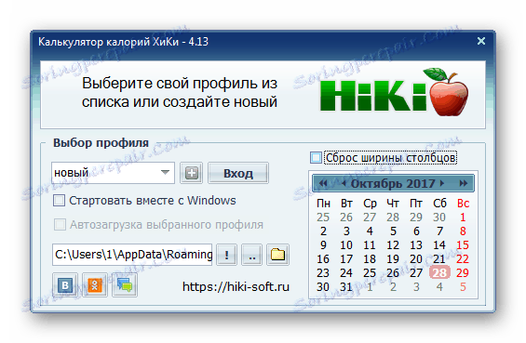Select October 19 in the calendar

click(x=393, y=259)
